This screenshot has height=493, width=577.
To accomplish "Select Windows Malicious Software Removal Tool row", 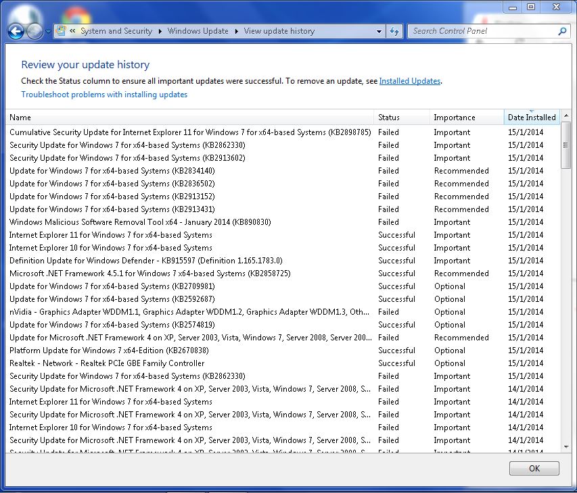I will (283, 222).
